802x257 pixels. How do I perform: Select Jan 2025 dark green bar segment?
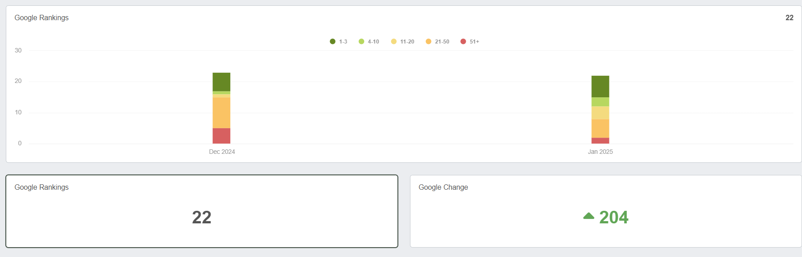[x=600, y=87]
